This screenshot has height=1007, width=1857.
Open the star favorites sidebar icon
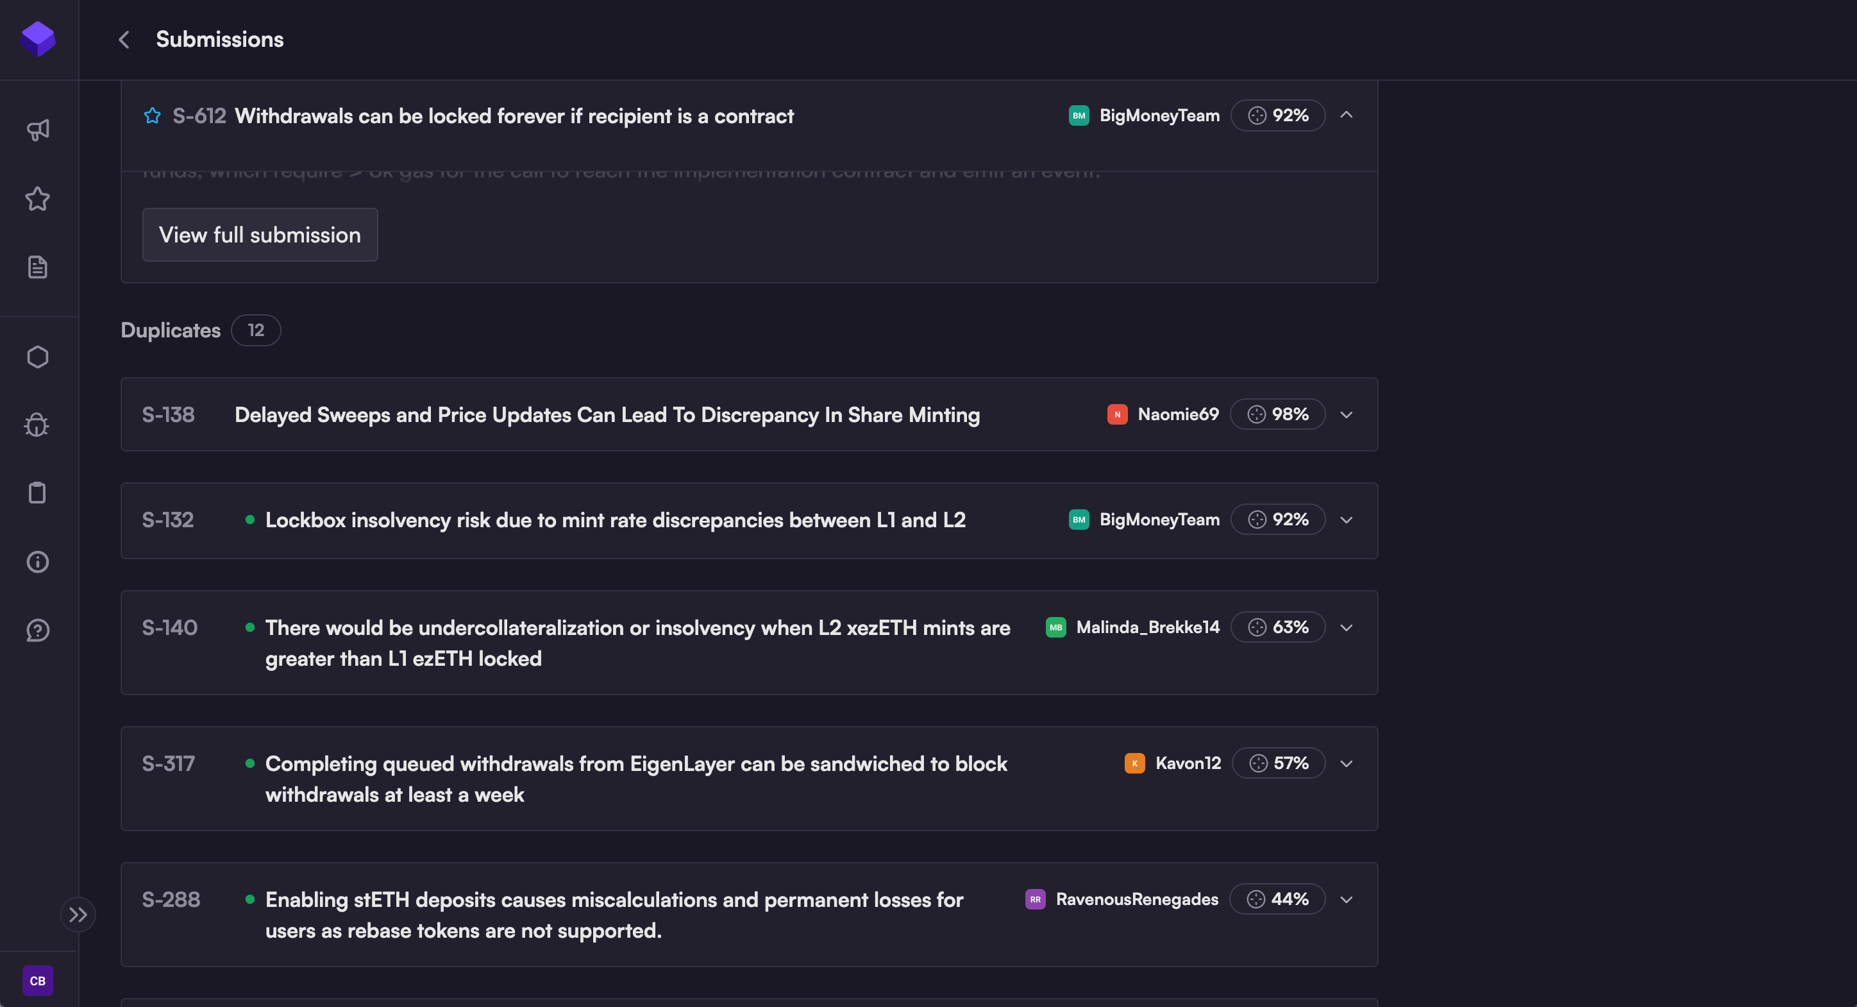pyautogui.click(x=37, y=199)
